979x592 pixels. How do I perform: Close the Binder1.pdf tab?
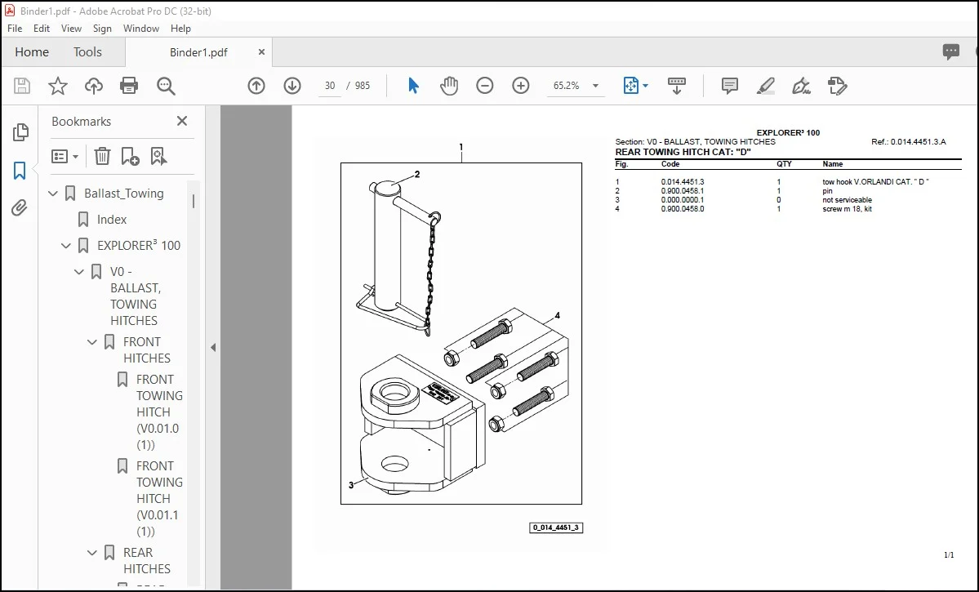point(261,52)
